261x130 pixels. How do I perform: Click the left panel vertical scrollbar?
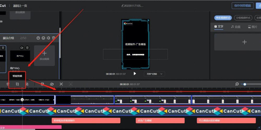point(60,43)
